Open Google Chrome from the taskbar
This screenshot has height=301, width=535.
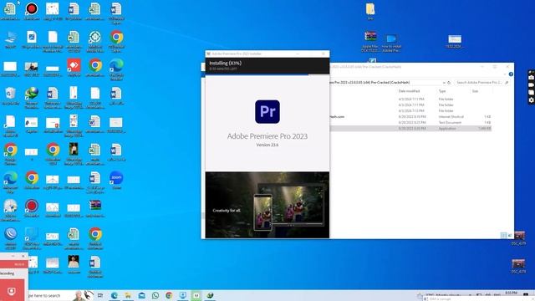click(169, 295)
